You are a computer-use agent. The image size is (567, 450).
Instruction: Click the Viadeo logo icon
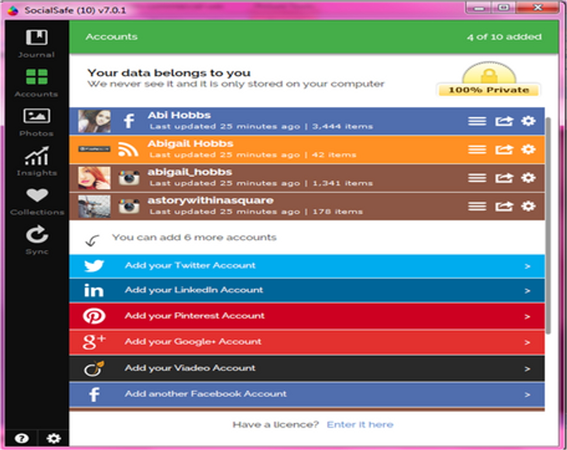click(94, 368)
